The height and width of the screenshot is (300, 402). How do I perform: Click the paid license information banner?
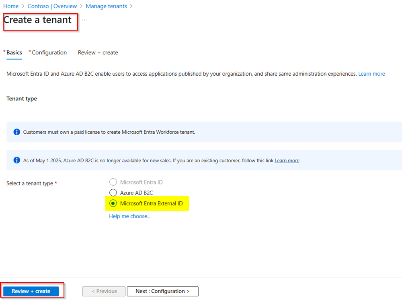pos(201,132)
